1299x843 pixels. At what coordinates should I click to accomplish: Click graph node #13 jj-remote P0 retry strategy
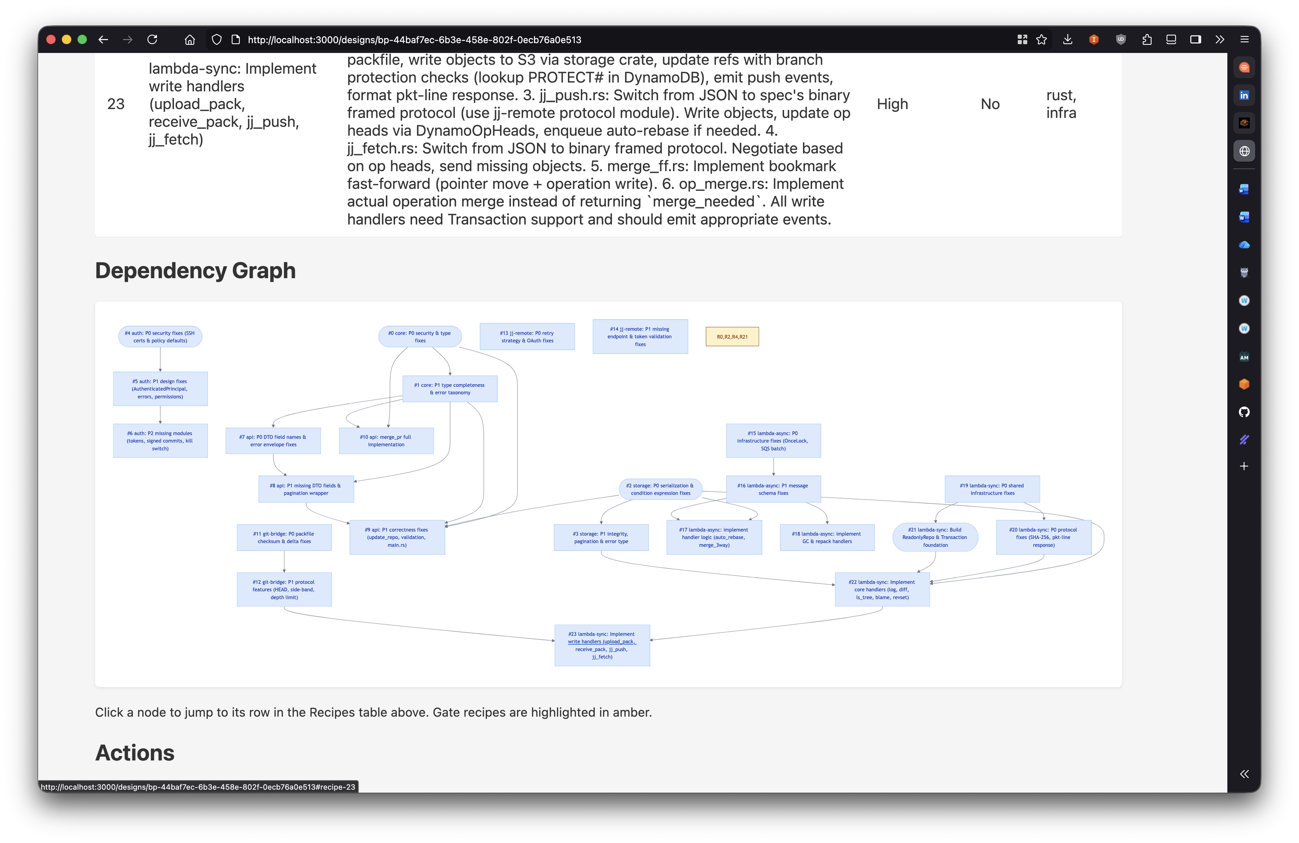tap(527, 337)
